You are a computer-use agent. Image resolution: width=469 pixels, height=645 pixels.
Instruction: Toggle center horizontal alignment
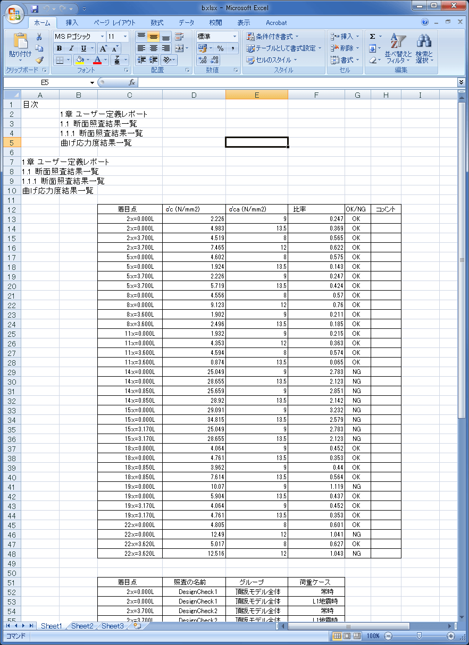(x=154, y=48)
